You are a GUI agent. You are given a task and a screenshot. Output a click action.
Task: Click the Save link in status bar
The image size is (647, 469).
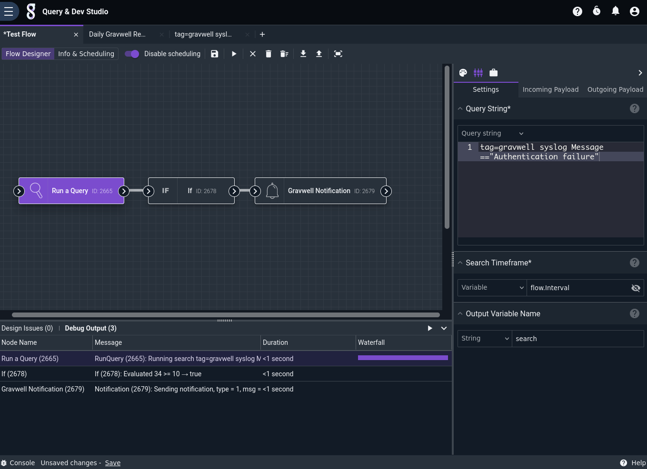point(113,463)
